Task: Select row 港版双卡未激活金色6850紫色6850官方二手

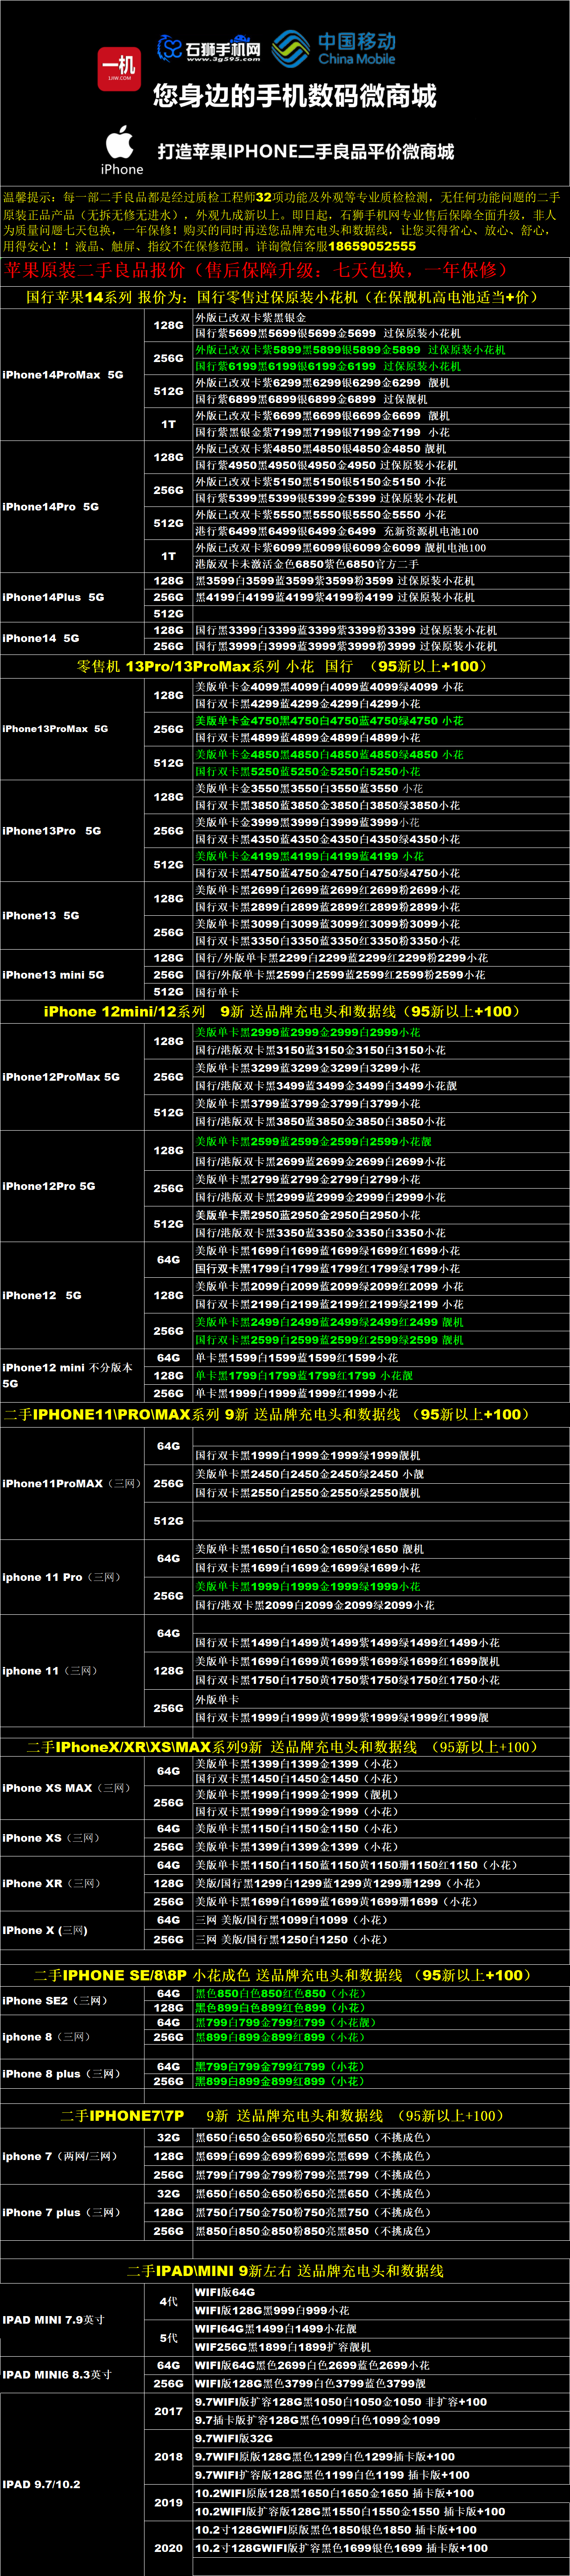Action: point(380,564)
